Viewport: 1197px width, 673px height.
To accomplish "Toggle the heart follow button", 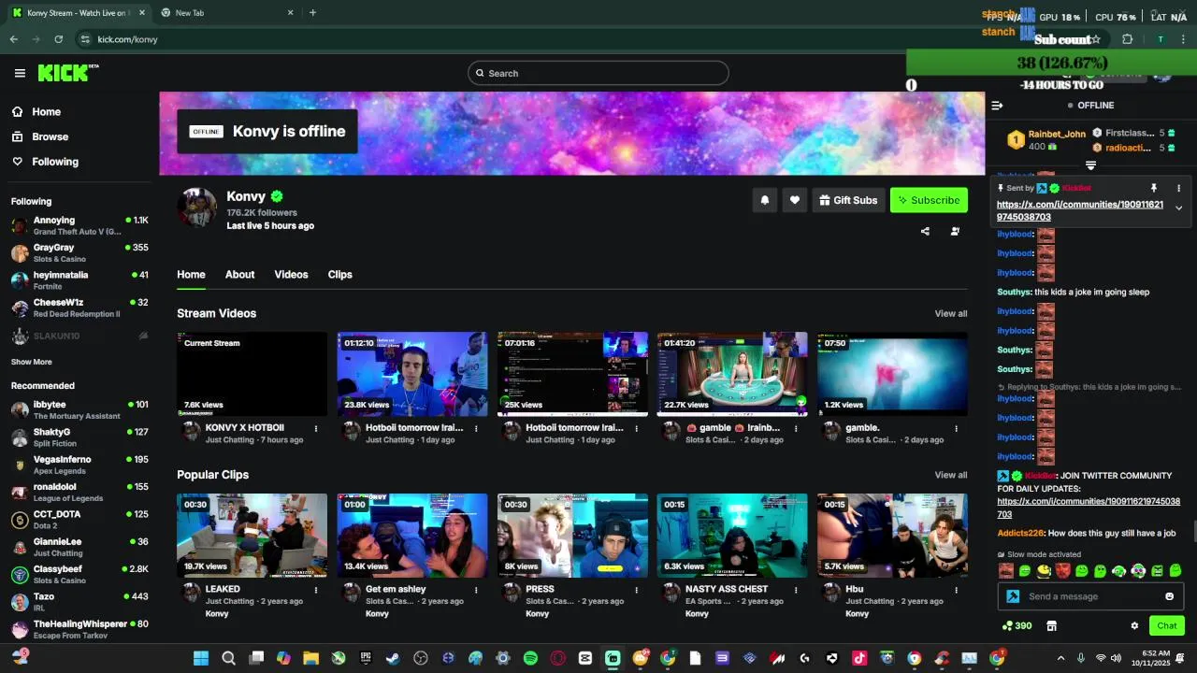I will coord(794,200).
